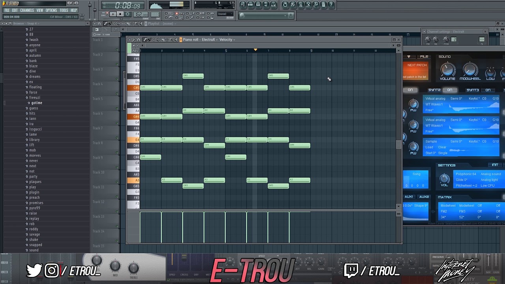Image resolution: width=505 pixels, height=284 pixels.
Task: Click the Undo icon in the main toolbar
Action: pyautogui.click(x=285, y=5)
